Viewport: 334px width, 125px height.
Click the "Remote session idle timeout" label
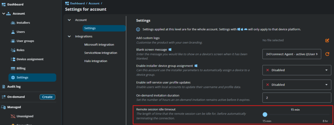156,109
